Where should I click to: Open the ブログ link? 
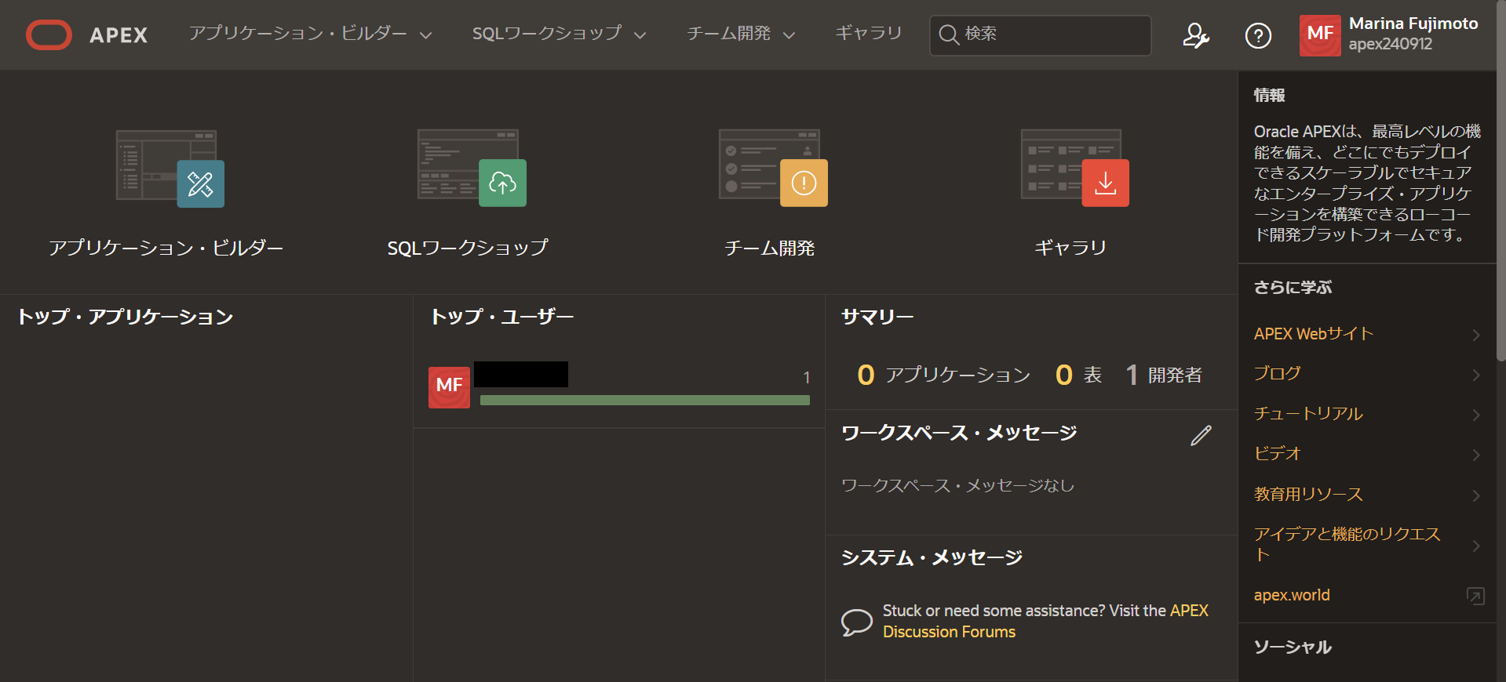point(1277,374)
